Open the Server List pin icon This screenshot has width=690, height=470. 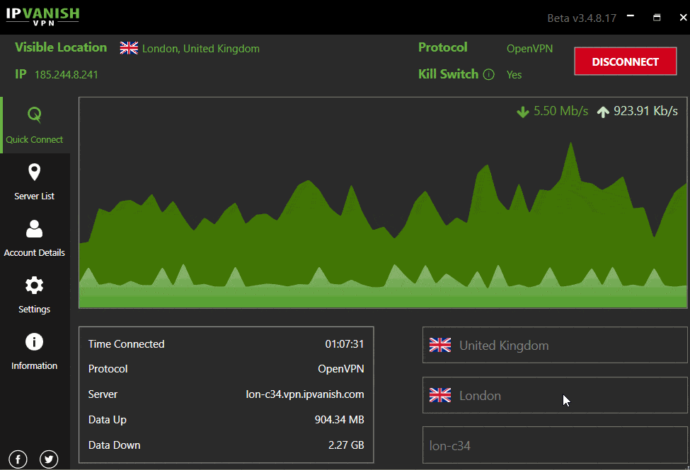coord(35,172)
